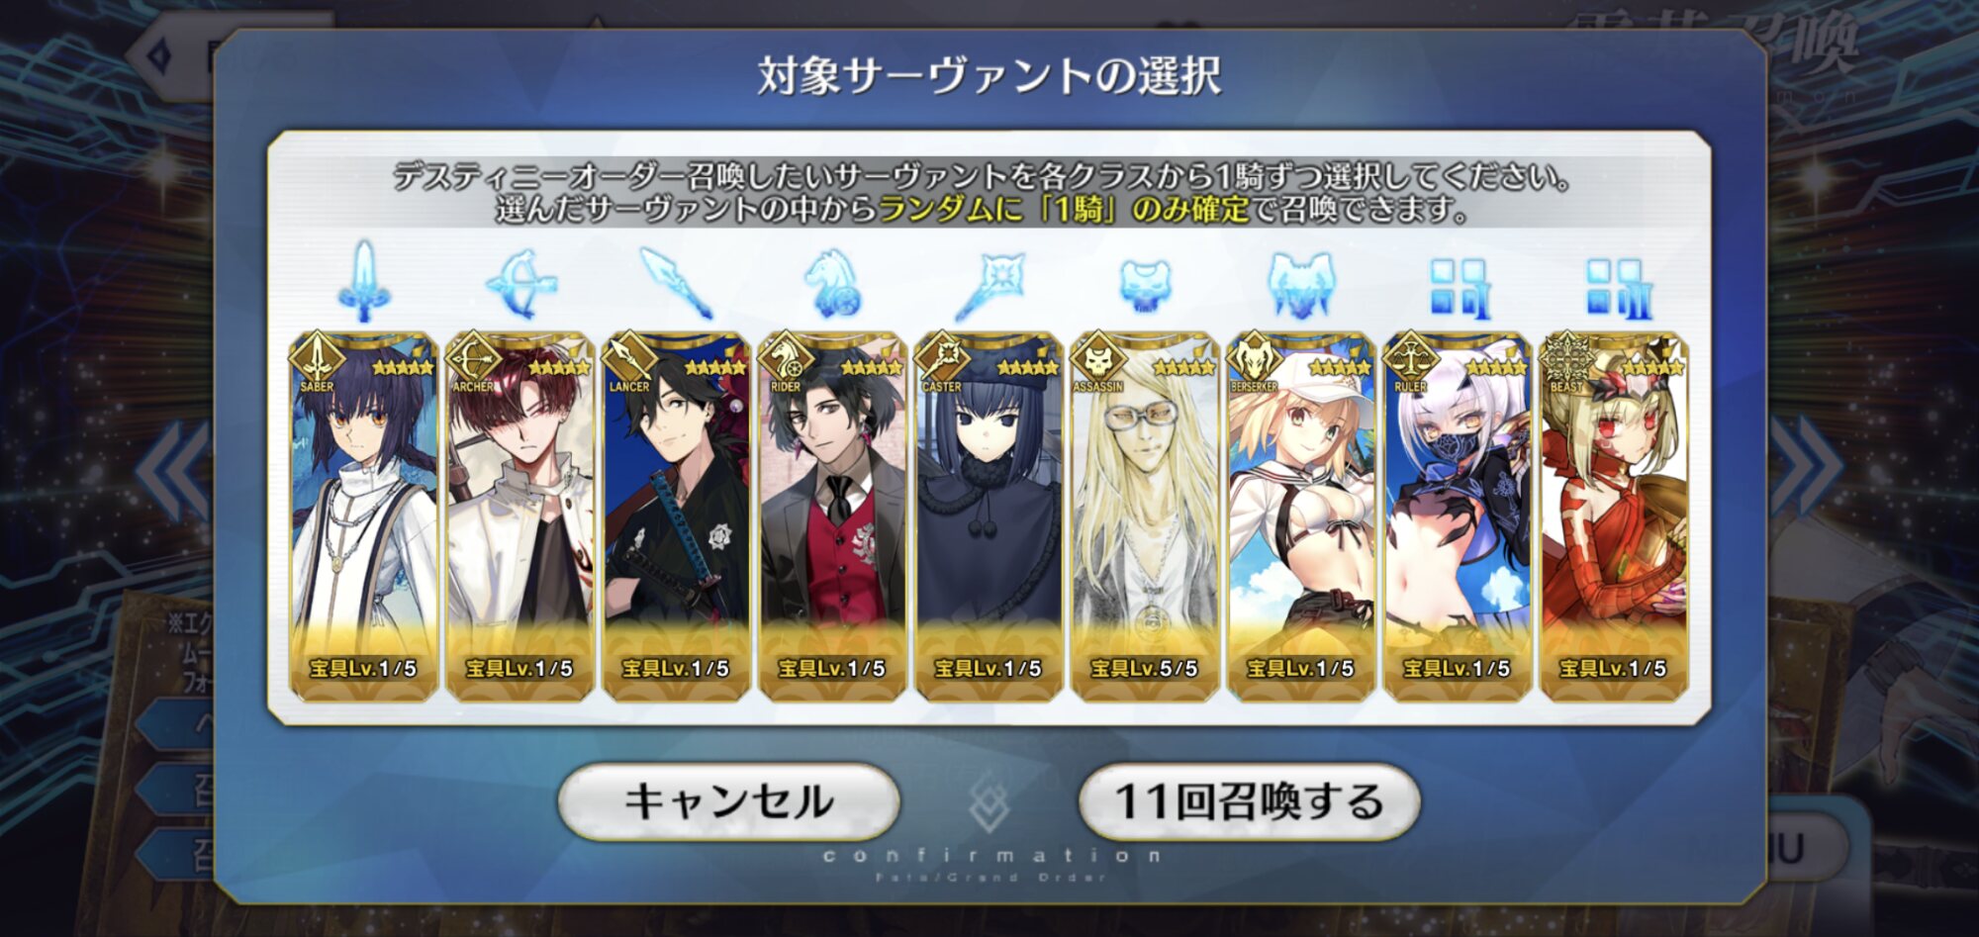This screenshot has height=937, width=1979.
Task: Click the Berserker class beast-head icon
Action: [x=1301, y=285]
